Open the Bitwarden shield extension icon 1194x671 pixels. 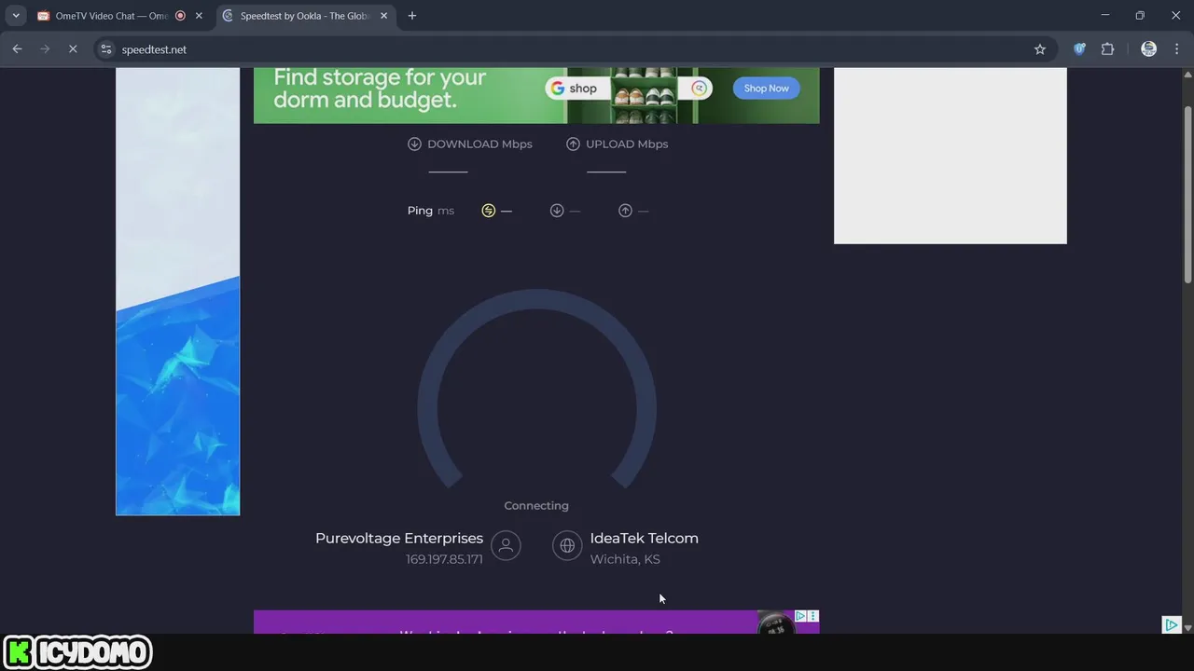tap(1080, 49)
